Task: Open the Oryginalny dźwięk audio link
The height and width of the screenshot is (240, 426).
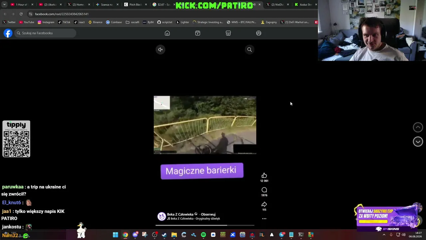Action: (195, 219)
